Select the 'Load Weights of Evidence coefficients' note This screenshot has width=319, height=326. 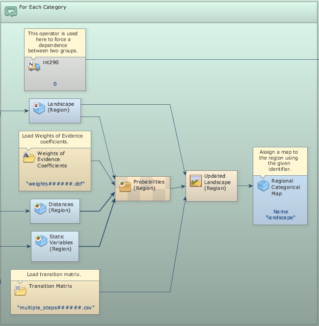click(x=55, y=138)
